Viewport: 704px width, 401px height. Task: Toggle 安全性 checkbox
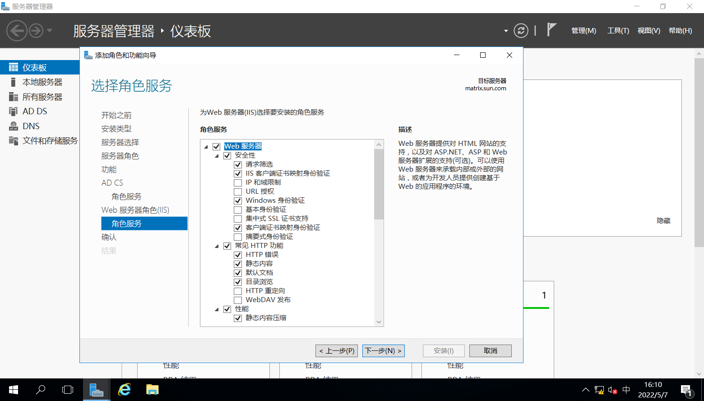(227, 155)
